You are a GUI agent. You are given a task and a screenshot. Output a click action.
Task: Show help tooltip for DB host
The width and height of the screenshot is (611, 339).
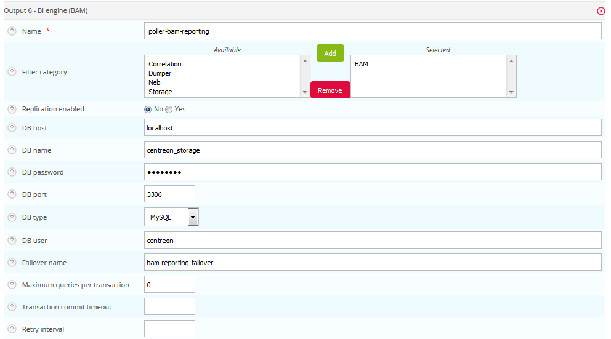pos(12,128)
